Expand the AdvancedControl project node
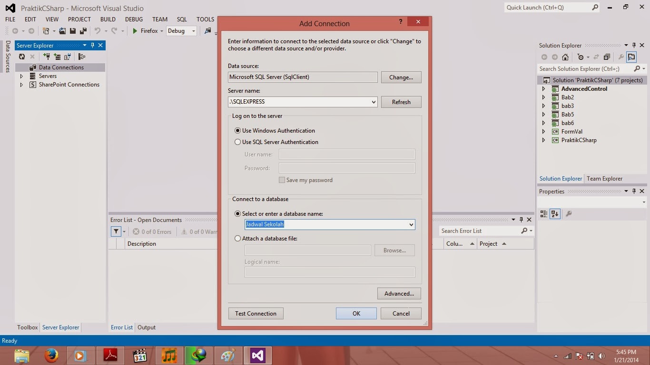This screenshot has height=365, width=650. coord(543,88)
